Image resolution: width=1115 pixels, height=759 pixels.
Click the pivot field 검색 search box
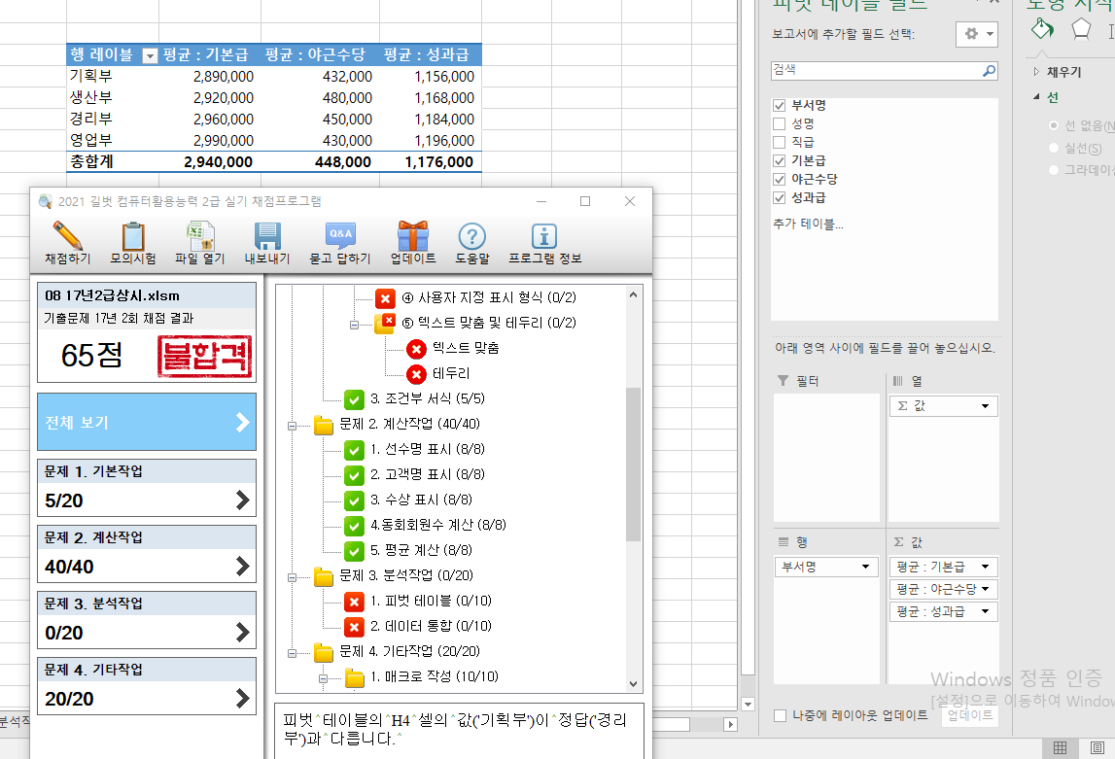pos(875,71)
